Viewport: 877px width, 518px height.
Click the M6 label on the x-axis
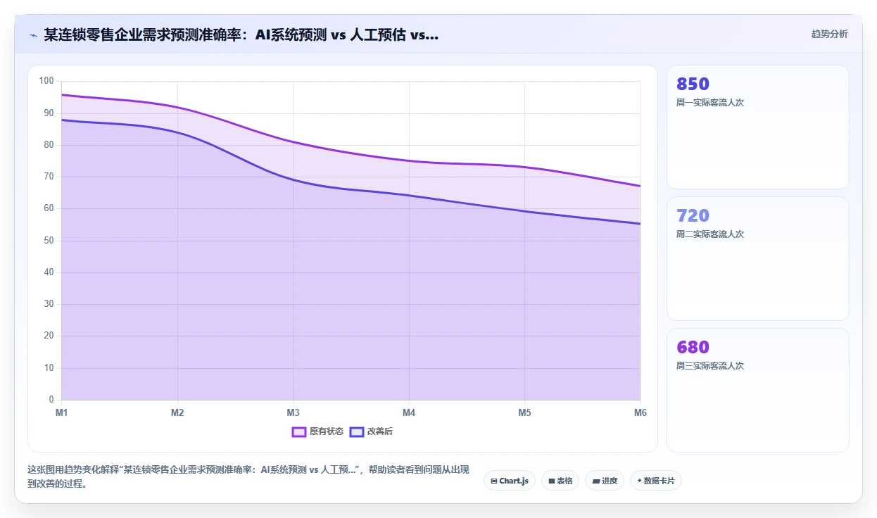click(x=640, y=412)
